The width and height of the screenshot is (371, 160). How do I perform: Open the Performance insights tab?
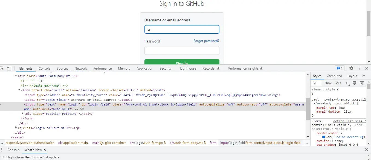click(245, 68)
